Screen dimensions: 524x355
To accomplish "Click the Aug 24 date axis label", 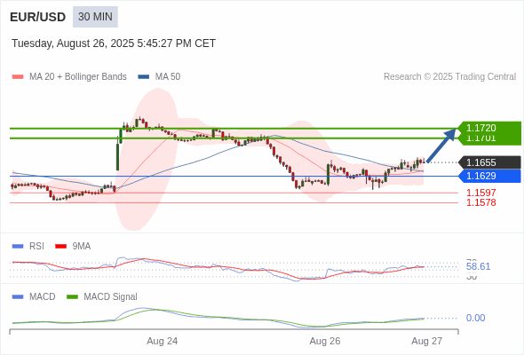I will click(162, 341).
